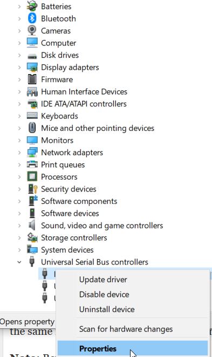Expand the Display adapters category
212x357 pixels.
point(19,68)
